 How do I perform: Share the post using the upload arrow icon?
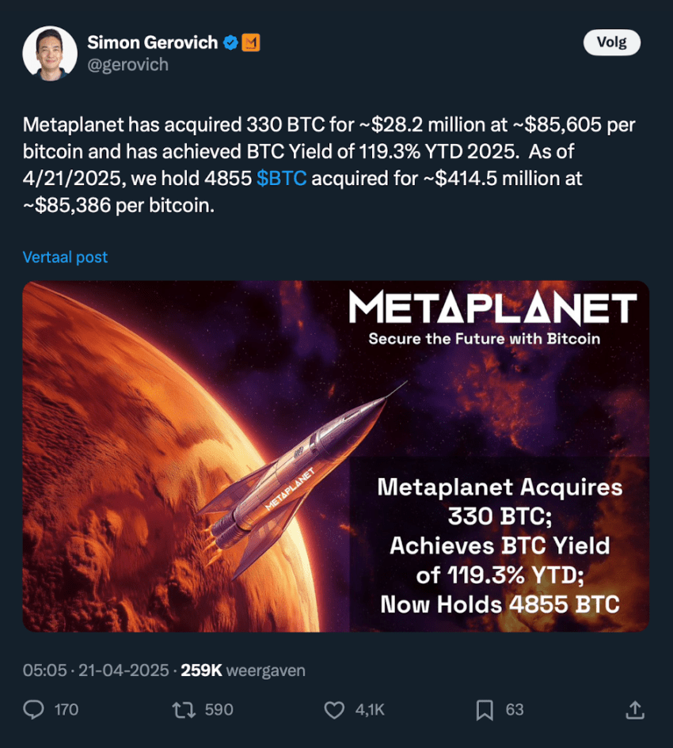point(634,709)
